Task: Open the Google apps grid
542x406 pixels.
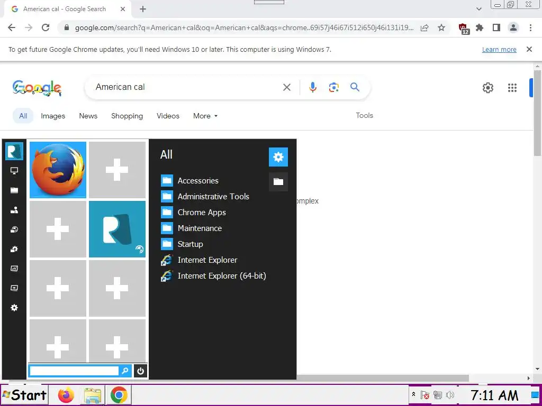Action: [x=512, y=88]
